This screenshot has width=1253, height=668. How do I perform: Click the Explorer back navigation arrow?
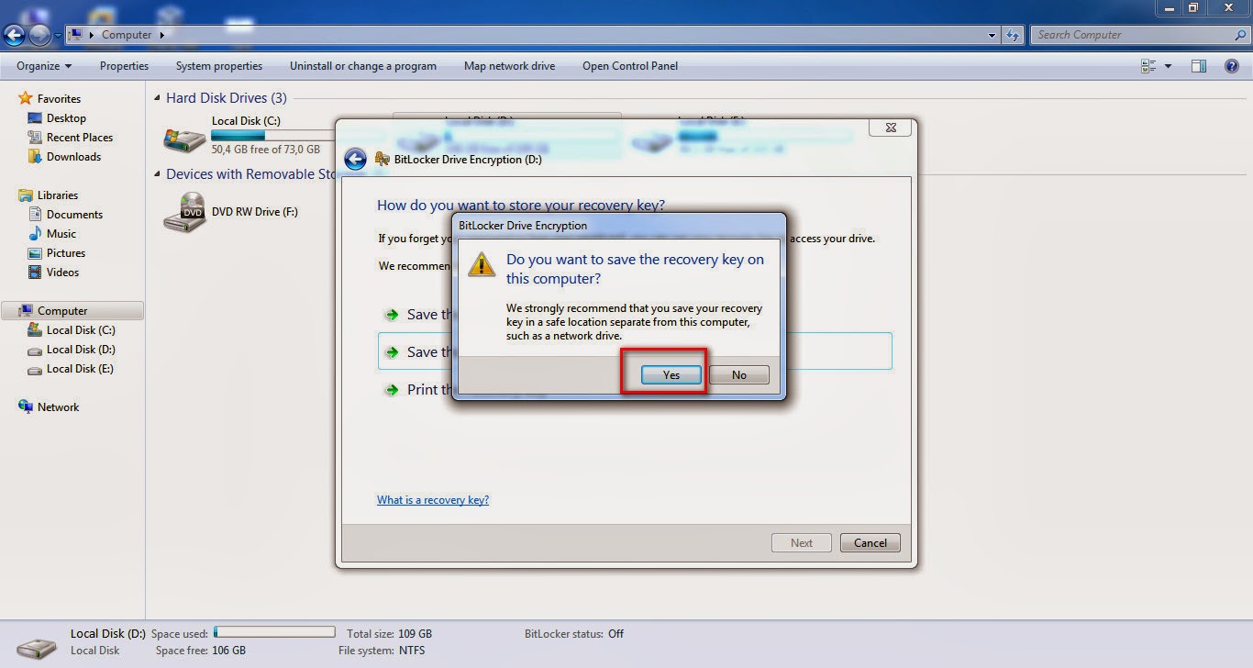coord(15,35)
